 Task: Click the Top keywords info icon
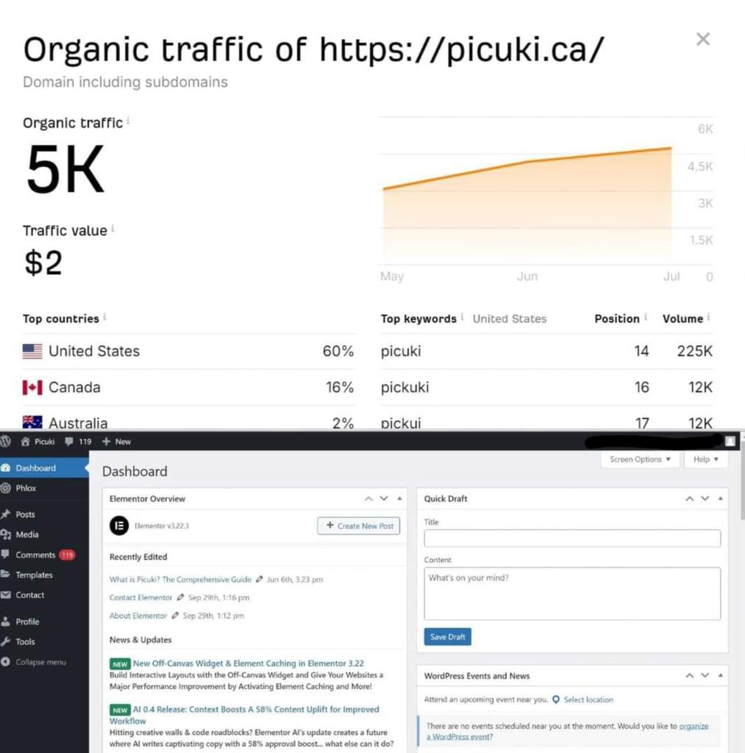[x=462, y=317]
